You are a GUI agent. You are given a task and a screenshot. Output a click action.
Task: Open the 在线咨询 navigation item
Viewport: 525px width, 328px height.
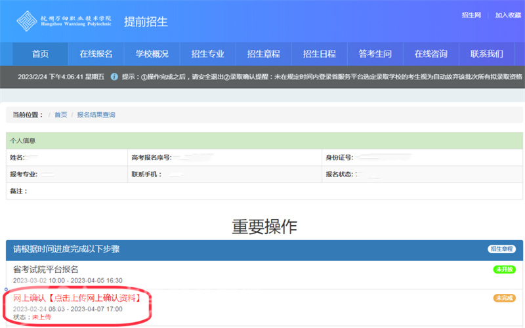(430, 54)
